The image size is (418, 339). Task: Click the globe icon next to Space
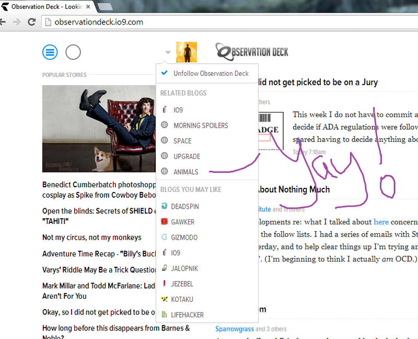click(165, 140)
